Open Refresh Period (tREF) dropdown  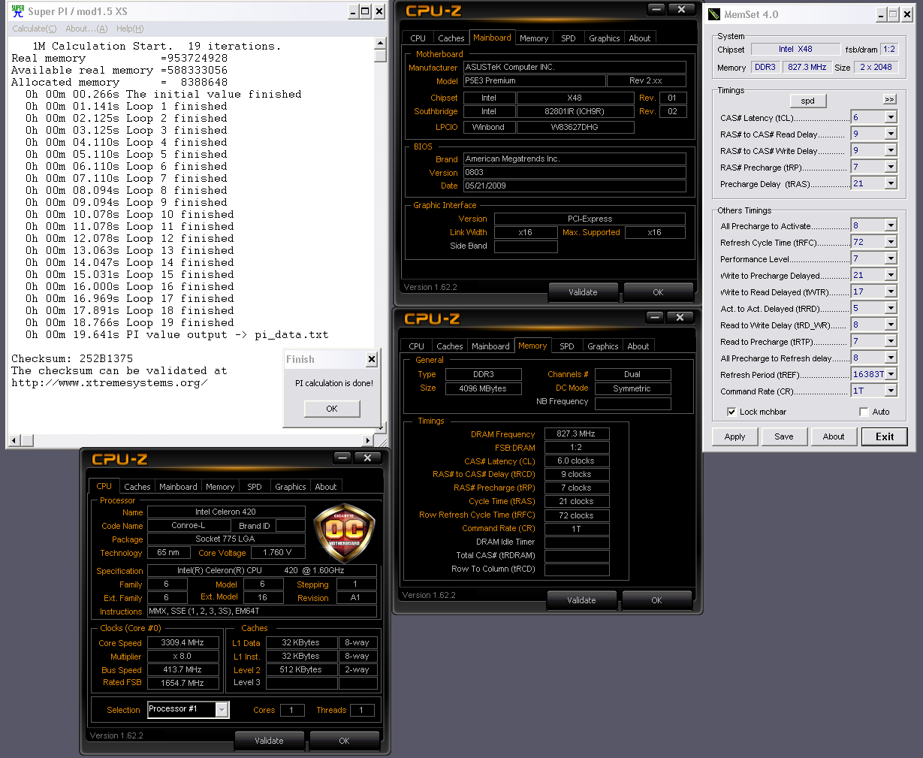pos(891,374)
